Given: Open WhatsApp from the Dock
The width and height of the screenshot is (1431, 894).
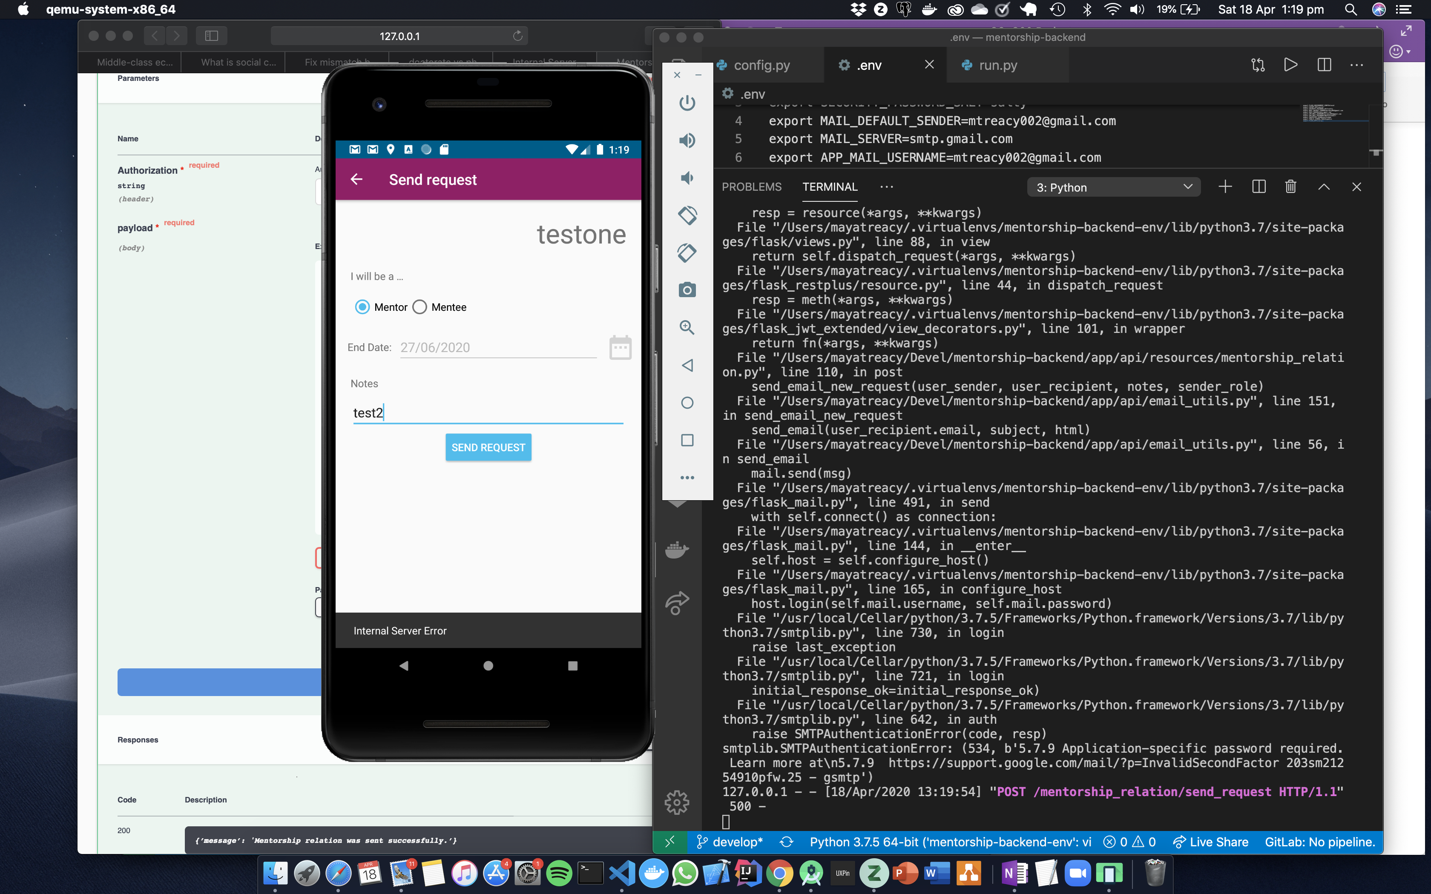Looking at the screenshot, I should (x=685, y=873).
